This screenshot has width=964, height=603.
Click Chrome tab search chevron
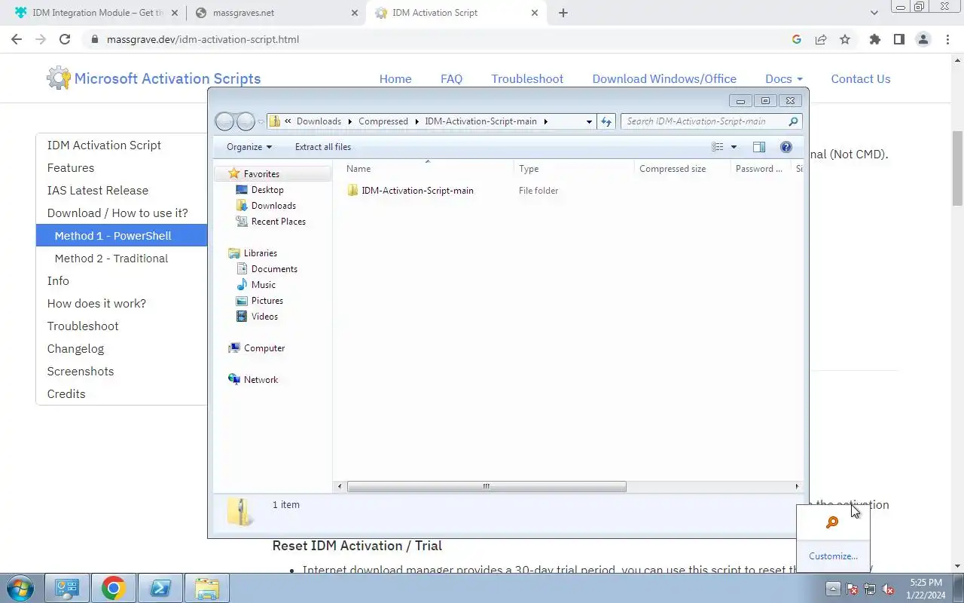tap(874, 13)
